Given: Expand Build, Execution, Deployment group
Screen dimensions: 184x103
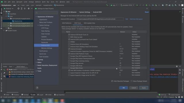Looking at the screenshot, I should tap(36, 65).
